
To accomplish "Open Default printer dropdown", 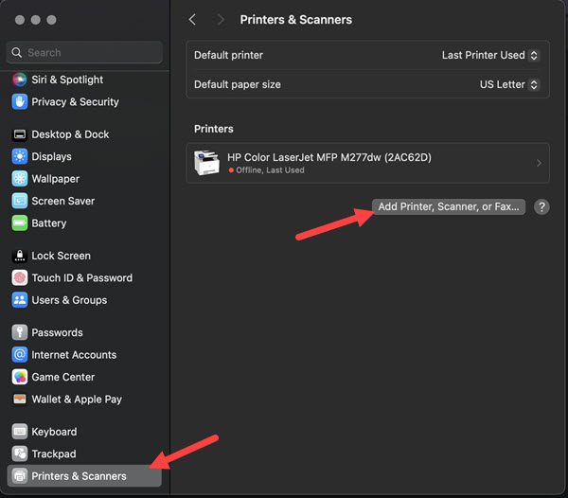I will pos(490,55).
